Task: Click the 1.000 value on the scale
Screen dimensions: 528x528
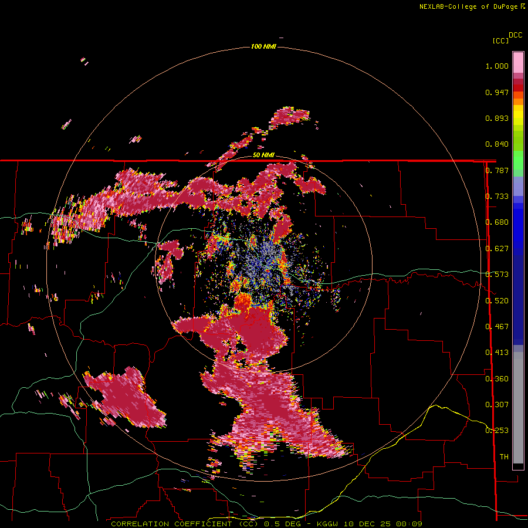Action: click(x=497, y=66)
